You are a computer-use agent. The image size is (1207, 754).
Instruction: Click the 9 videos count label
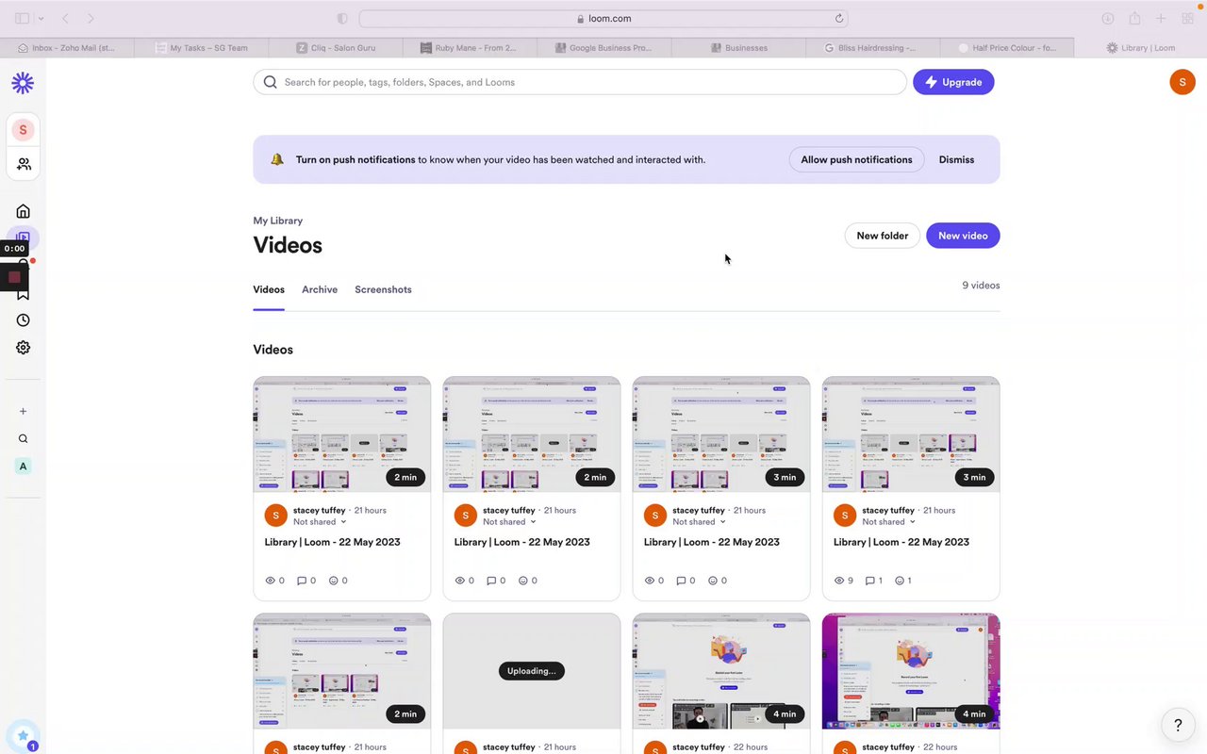(981, 286)
